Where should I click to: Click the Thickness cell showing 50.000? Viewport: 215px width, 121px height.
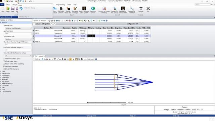(x=83, y=33)
